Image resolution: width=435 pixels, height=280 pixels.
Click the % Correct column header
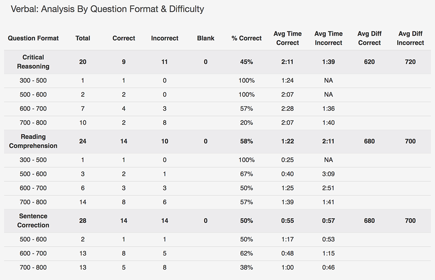pyautogui.click(x=246, y=38)
